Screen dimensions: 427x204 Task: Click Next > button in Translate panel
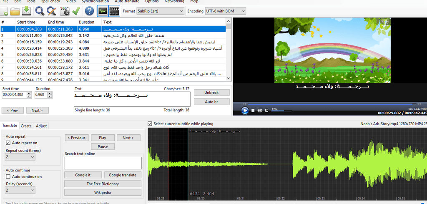click(128, 138)
